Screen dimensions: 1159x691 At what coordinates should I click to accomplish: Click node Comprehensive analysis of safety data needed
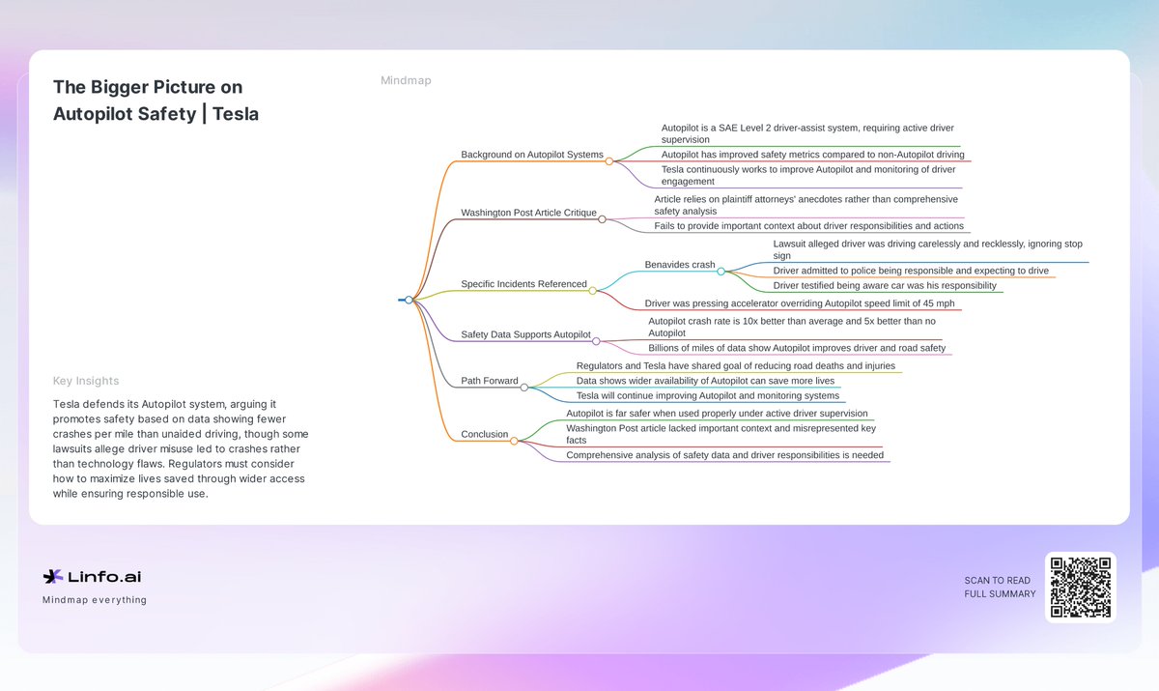724,455
